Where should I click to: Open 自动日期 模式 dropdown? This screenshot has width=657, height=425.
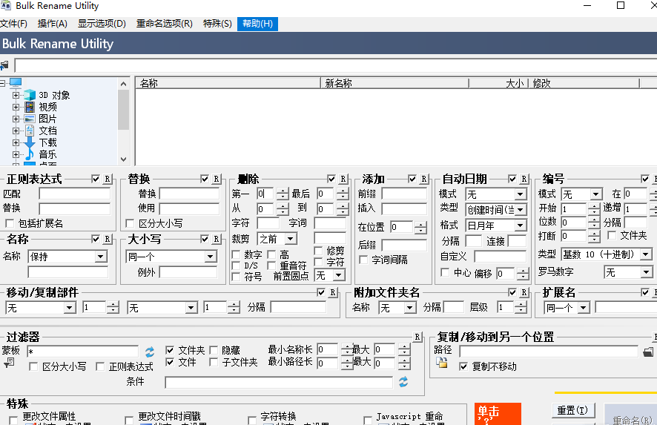[x=520, y=194]
